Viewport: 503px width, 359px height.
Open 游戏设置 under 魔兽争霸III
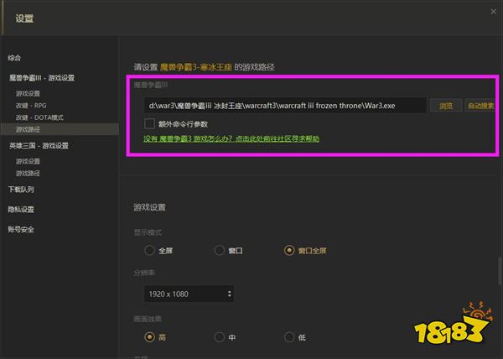coord(28,93)
